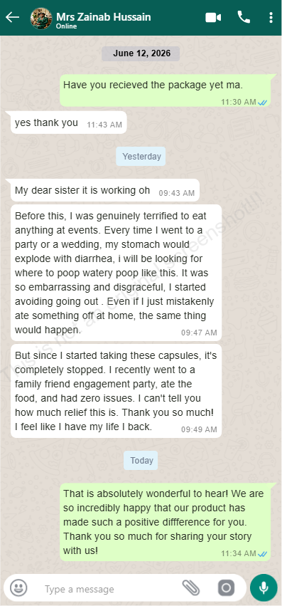Image resolution: width=282 pixels, height=606 pixels.
Task: Open the three-dot more options menu
Action: click(271, 17)
